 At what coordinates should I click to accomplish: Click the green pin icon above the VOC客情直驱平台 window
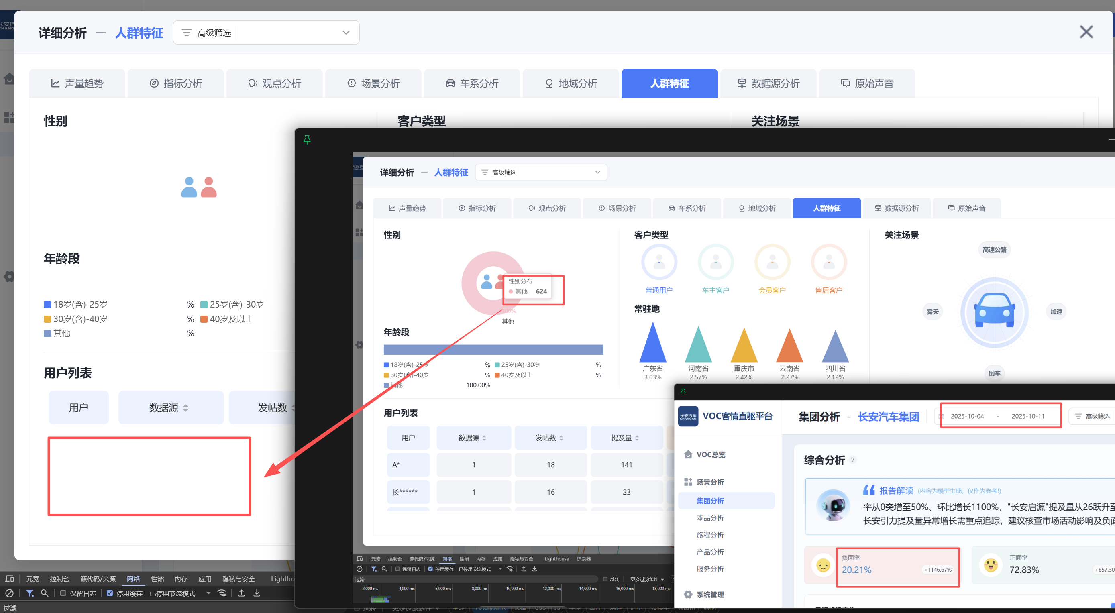point(683,392)
